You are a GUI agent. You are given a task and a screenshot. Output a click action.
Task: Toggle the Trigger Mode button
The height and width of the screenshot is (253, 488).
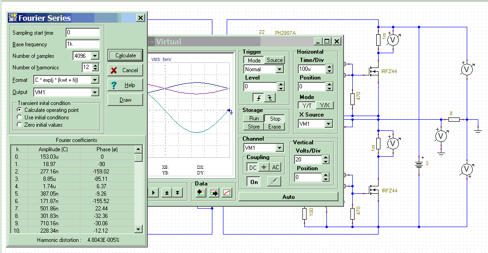point(254,60)
